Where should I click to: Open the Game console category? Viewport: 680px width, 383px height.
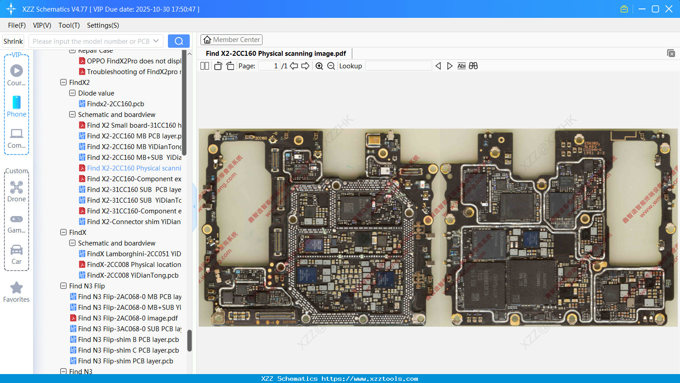point(17,223)
